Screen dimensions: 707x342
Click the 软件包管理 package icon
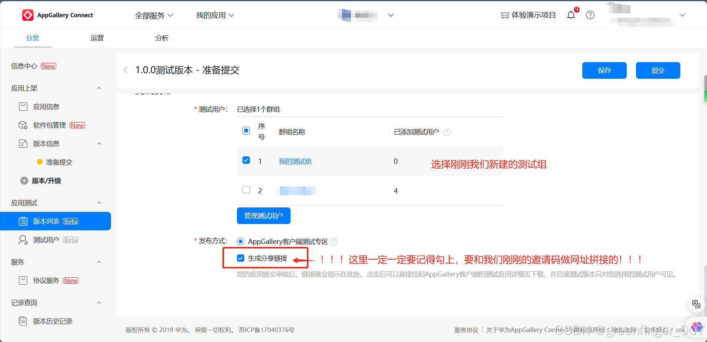tap(23, 125)
